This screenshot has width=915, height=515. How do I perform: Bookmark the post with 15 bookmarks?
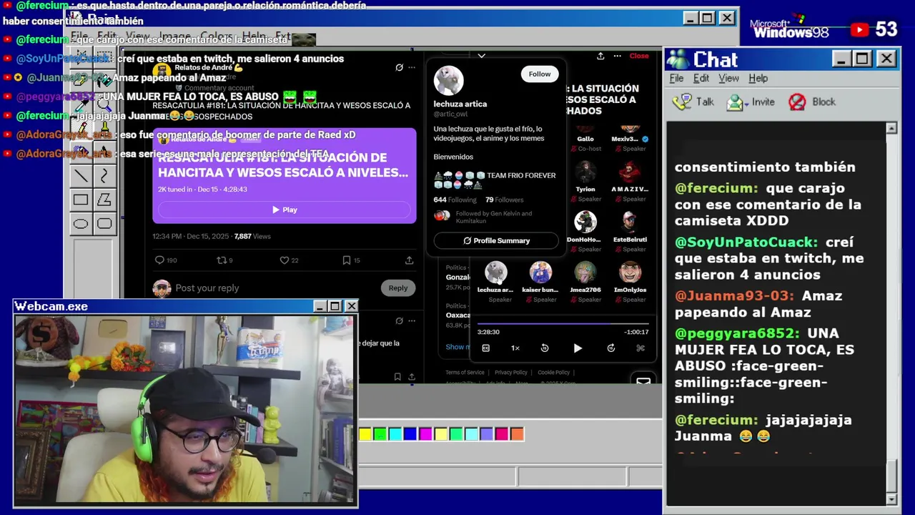tap(346, 260)
